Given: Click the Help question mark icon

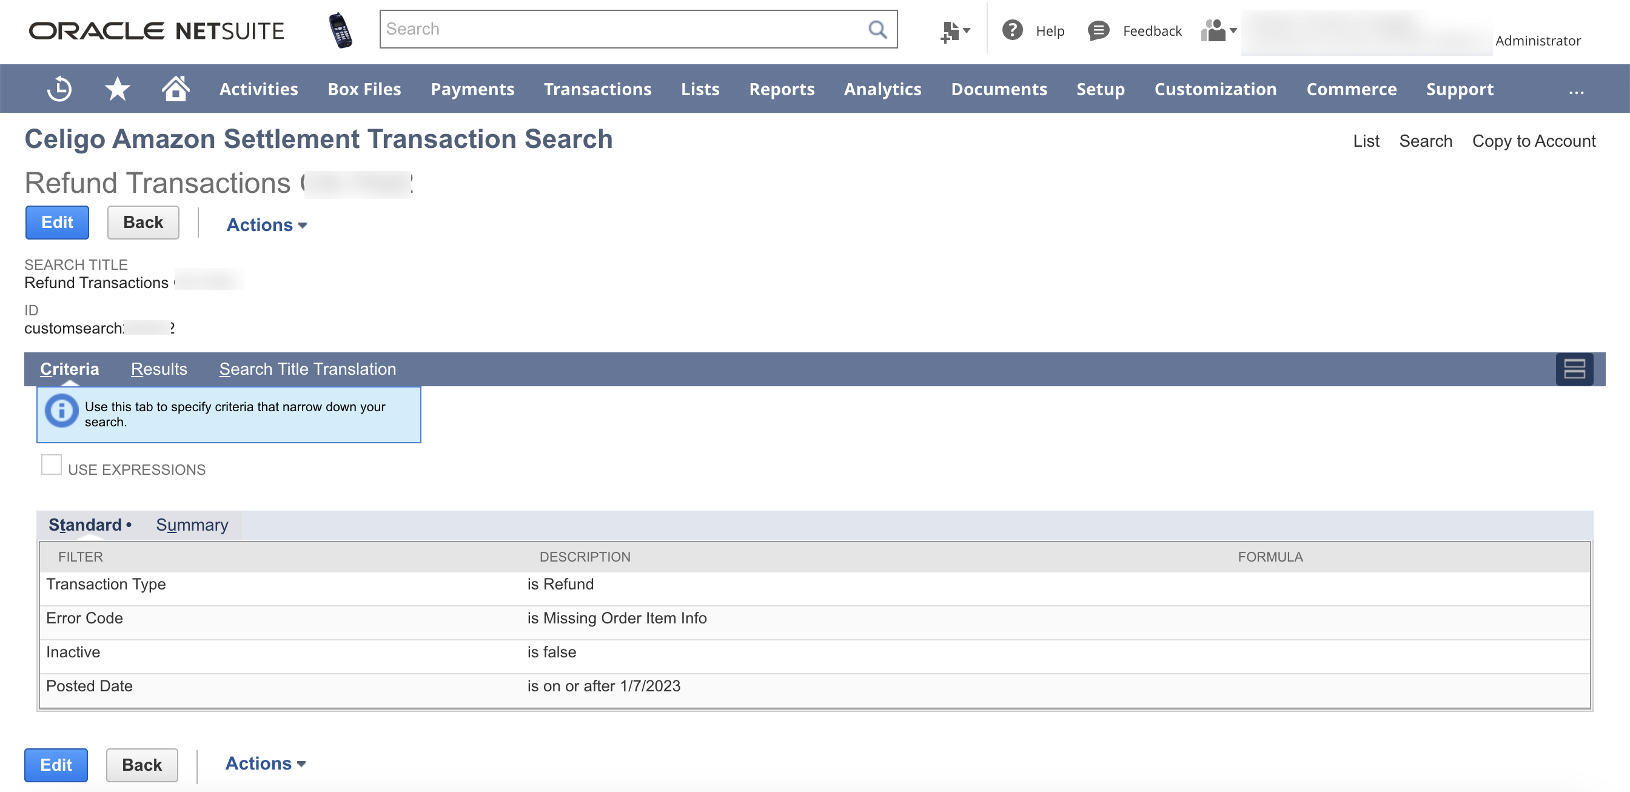Looking at the screenshot, I should (x=1013, y=30).
